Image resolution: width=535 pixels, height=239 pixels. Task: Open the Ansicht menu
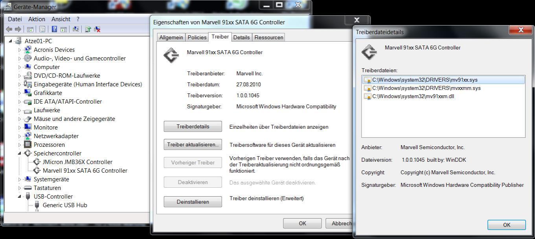tap(61, 19)
